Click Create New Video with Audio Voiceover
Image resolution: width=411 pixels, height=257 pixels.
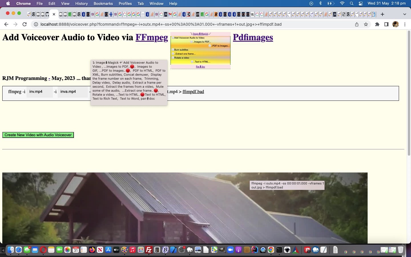tap(38, 135)
